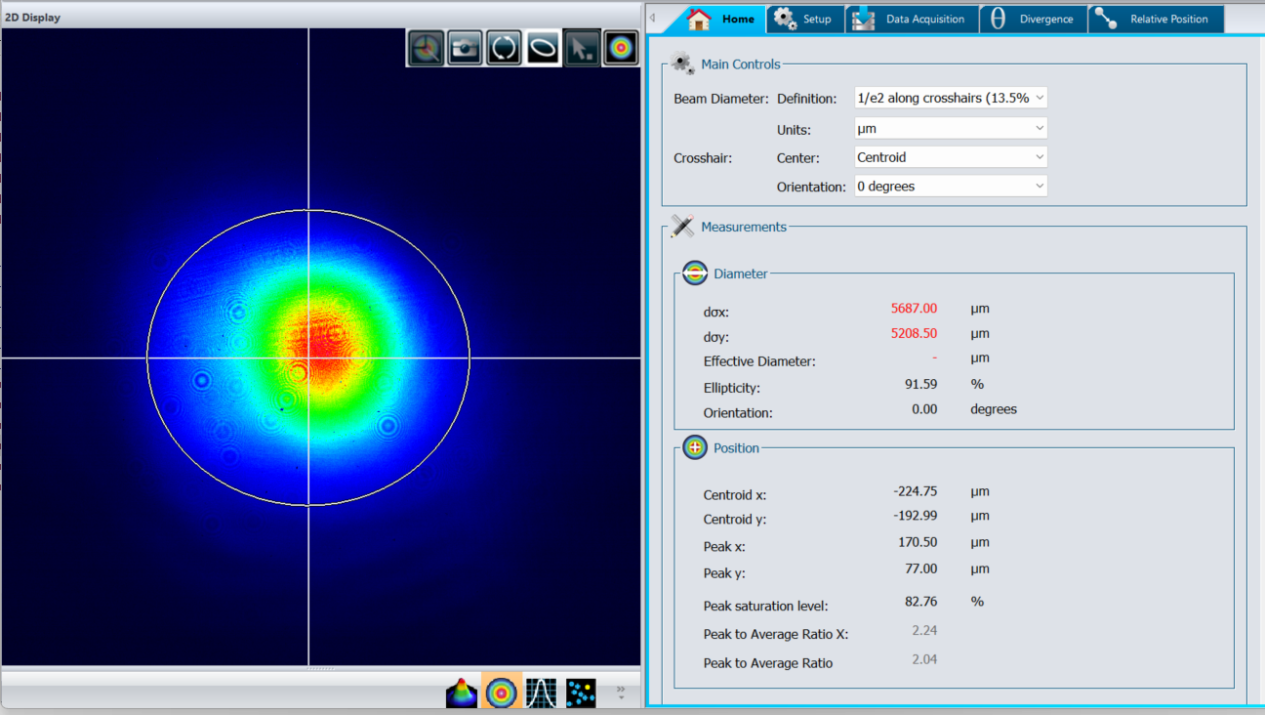This screenshot has height=715, width=1265.
Task: Expand the bottom toolbar overflow chevron
Action: click(x=621, y=693)
